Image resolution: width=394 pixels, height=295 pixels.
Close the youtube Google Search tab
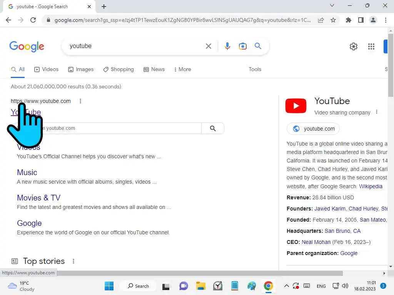[89, 7]
